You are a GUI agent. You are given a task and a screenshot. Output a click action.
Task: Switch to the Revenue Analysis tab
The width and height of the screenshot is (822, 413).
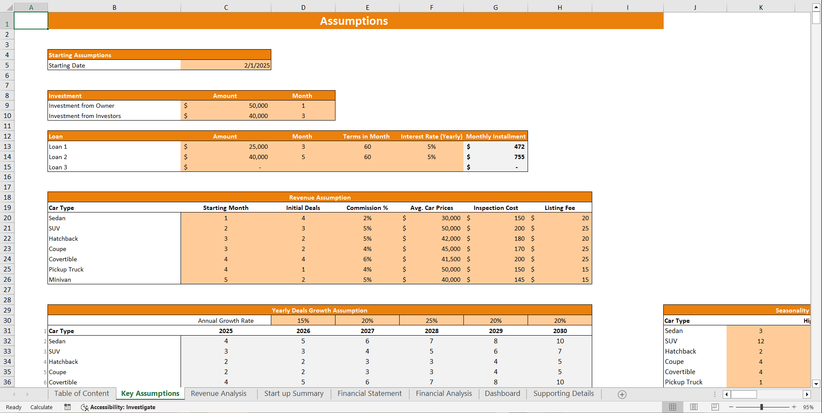(219, 393)
